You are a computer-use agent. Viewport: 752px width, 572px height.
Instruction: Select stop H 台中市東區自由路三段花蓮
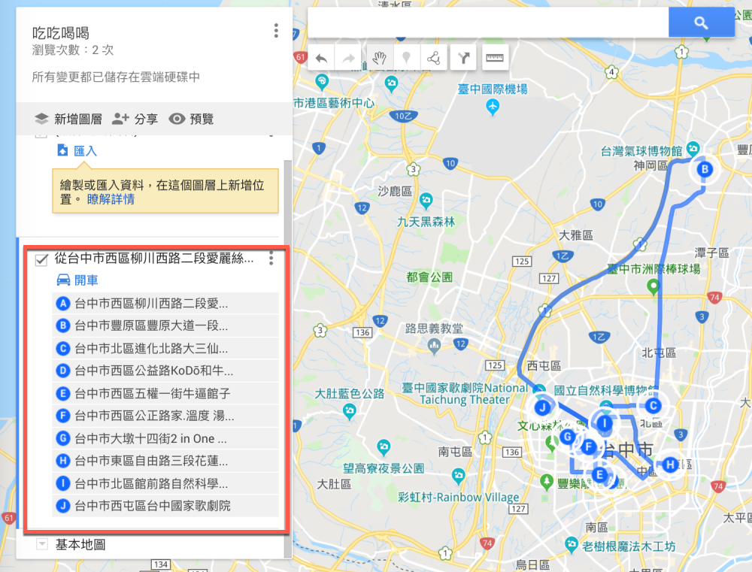(x=165, y=461)
